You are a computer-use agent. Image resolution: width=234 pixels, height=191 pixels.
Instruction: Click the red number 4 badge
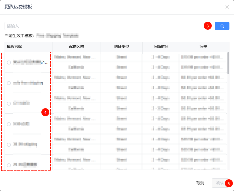point(45,112)
